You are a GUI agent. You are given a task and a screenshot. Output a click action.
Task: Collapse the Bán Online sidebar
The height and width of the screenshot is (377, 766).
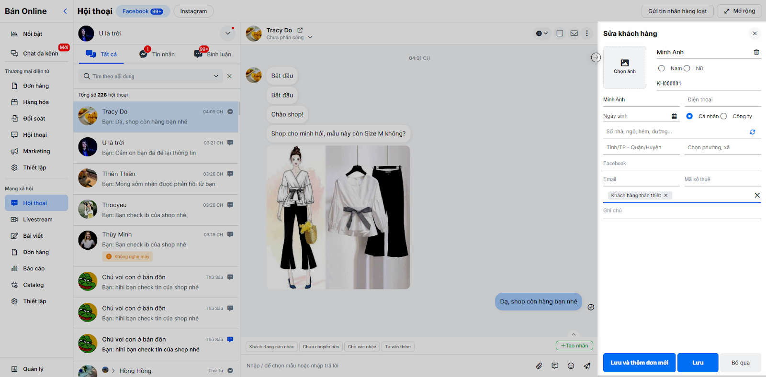tap(65, 11)
